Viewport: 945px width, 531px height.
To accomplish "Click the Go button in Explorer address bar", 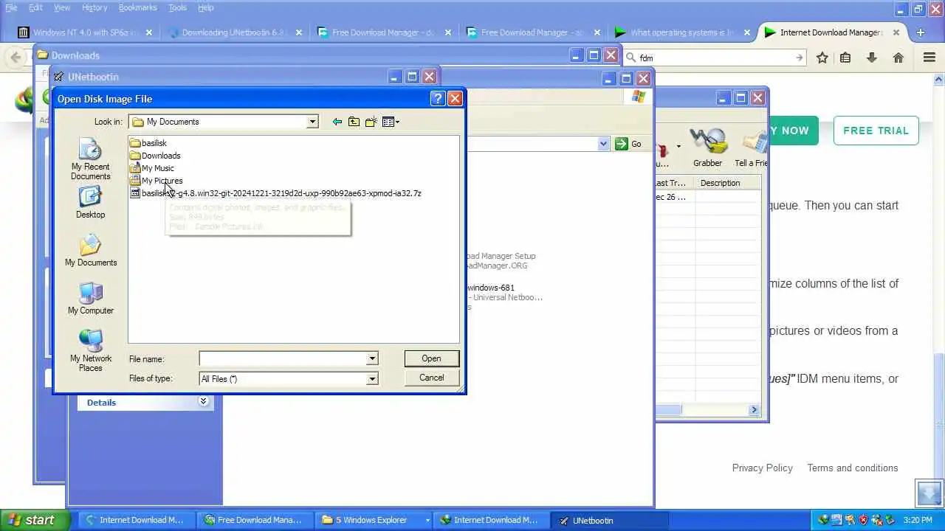I will tap(628, 144).
